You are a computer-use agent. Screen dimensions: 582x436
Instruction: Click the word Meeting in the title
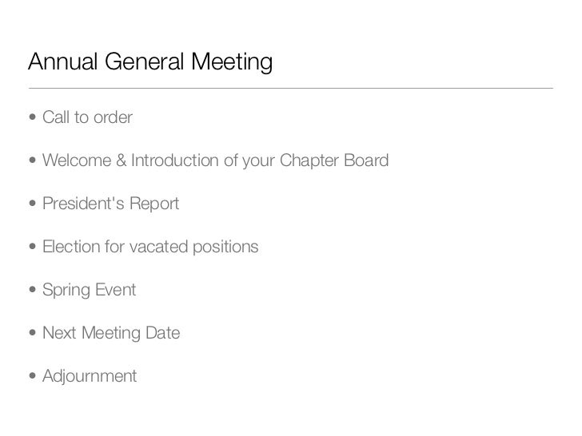coord(232,61)
